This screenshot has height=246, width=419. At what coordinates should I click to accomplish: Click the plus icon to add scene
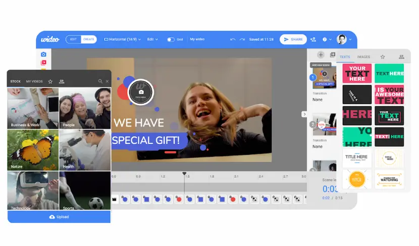(321, 55)
